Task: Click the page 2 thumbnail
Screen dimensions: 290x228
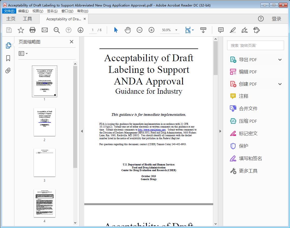Action: [44, 122]
